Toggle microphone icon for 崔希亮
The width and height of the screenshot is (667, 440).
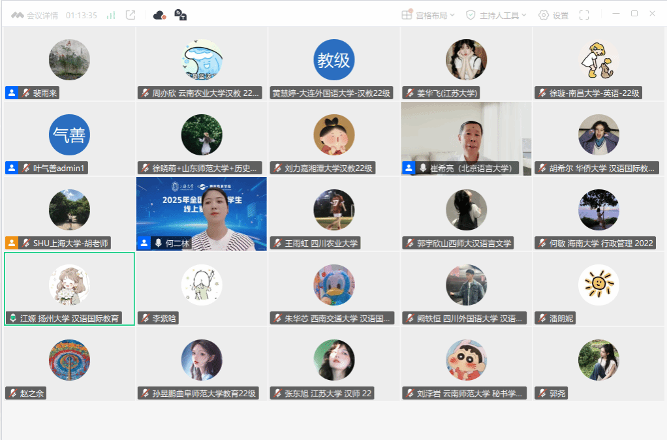point(423,168)
